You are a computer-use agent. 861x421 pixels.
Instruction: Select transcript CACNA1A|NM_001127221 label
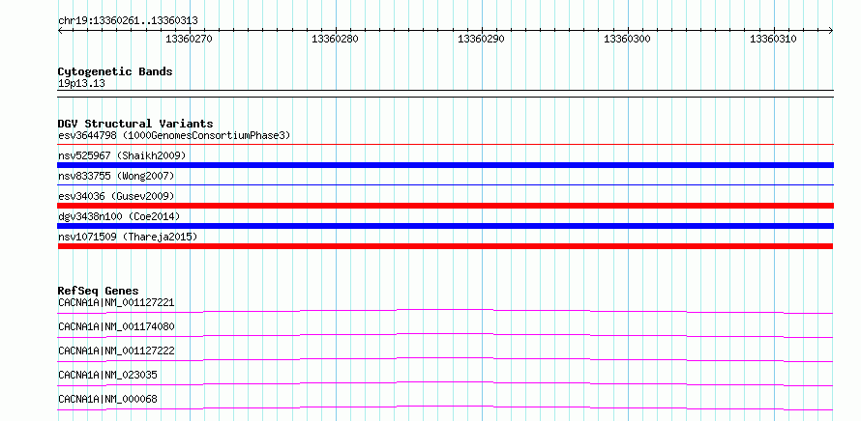pos(116,302)
